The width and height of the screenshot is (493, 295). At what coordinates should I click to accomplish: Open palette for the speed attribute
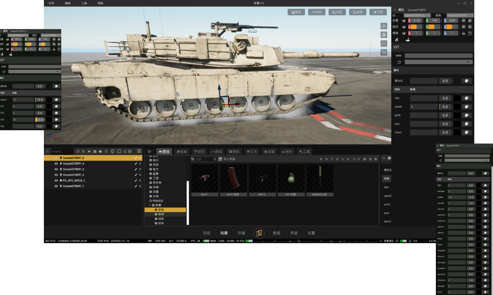(466, 107)
